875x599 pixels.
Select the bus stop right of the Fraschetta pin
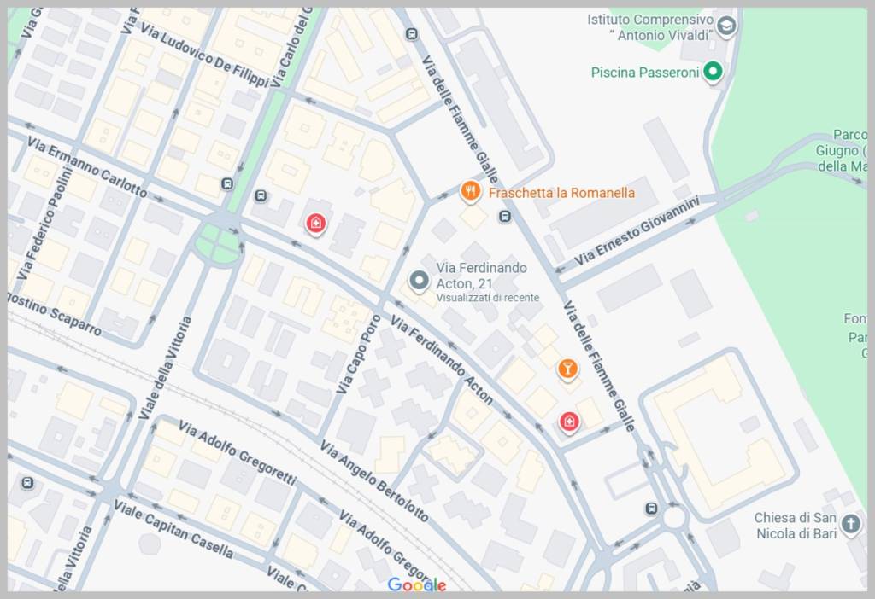click(x=505, y=217)
